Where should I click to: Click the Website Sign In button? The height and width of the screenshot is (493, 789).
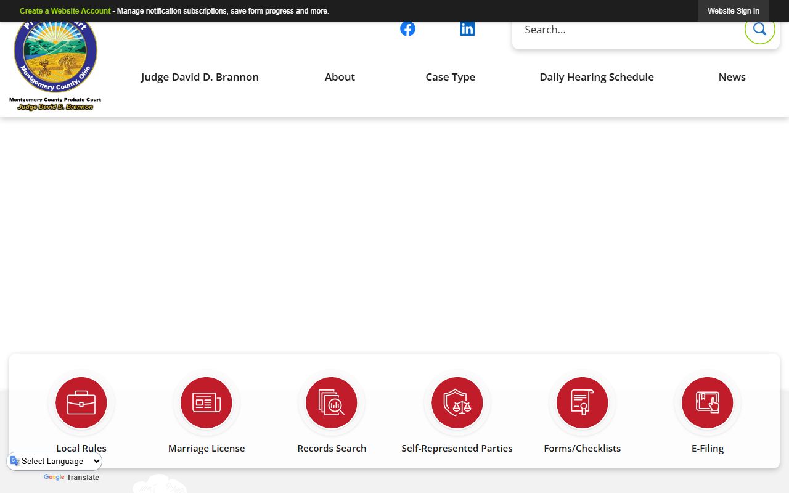pos(733,11)
